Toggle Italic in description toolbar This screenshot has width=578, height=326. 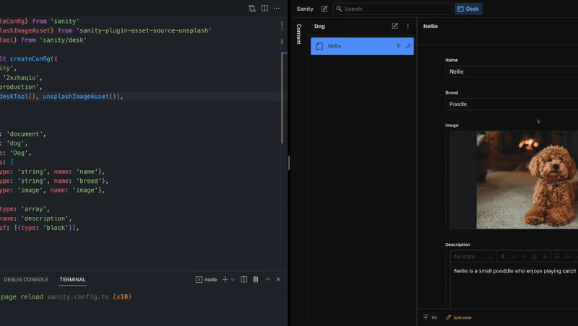pos(513,257)
